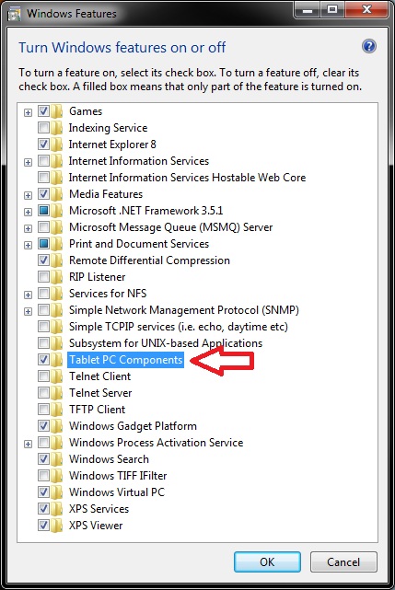The height and width of the screenshot is (590, 395).
Task: Expand Microsoft Message Queue (MSMQ) Server node
Action: (28, 228)
